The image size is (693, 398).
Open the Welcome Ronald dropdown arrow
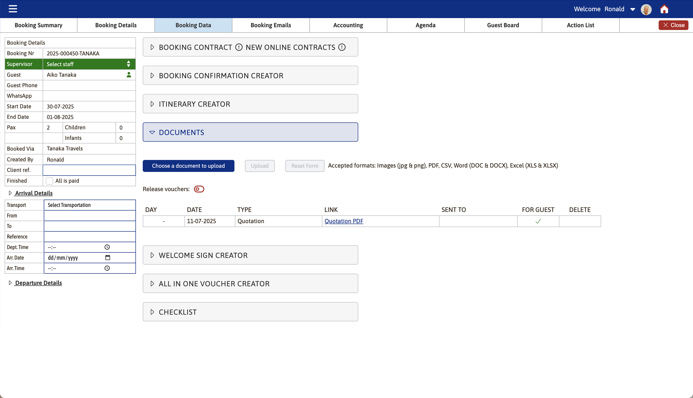[x=633, y=9]
